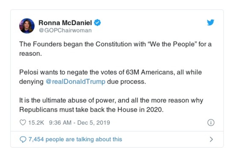Click the words "due process" in the tweet
The image size is (234, 157).
pyautogui.click(x=126, y=82)
